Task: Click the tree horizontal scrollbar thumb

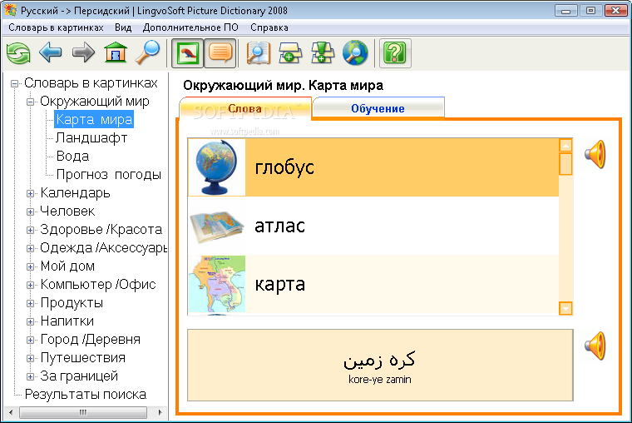Action: (83, 412)
